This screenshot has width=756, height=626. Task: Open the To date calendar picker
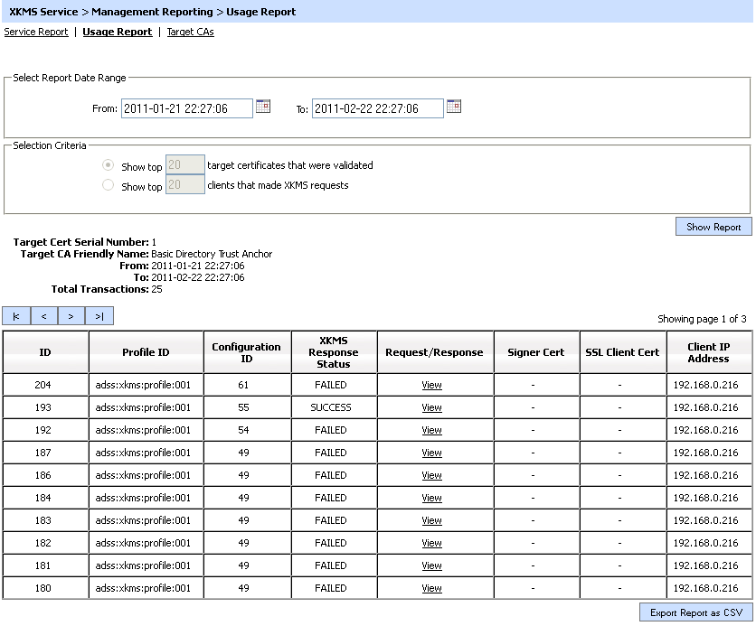[x=454, y=107]
